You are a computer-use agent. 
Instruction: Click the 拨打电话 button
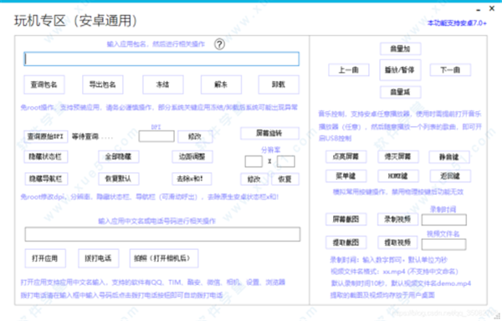(x=99, y=258)
